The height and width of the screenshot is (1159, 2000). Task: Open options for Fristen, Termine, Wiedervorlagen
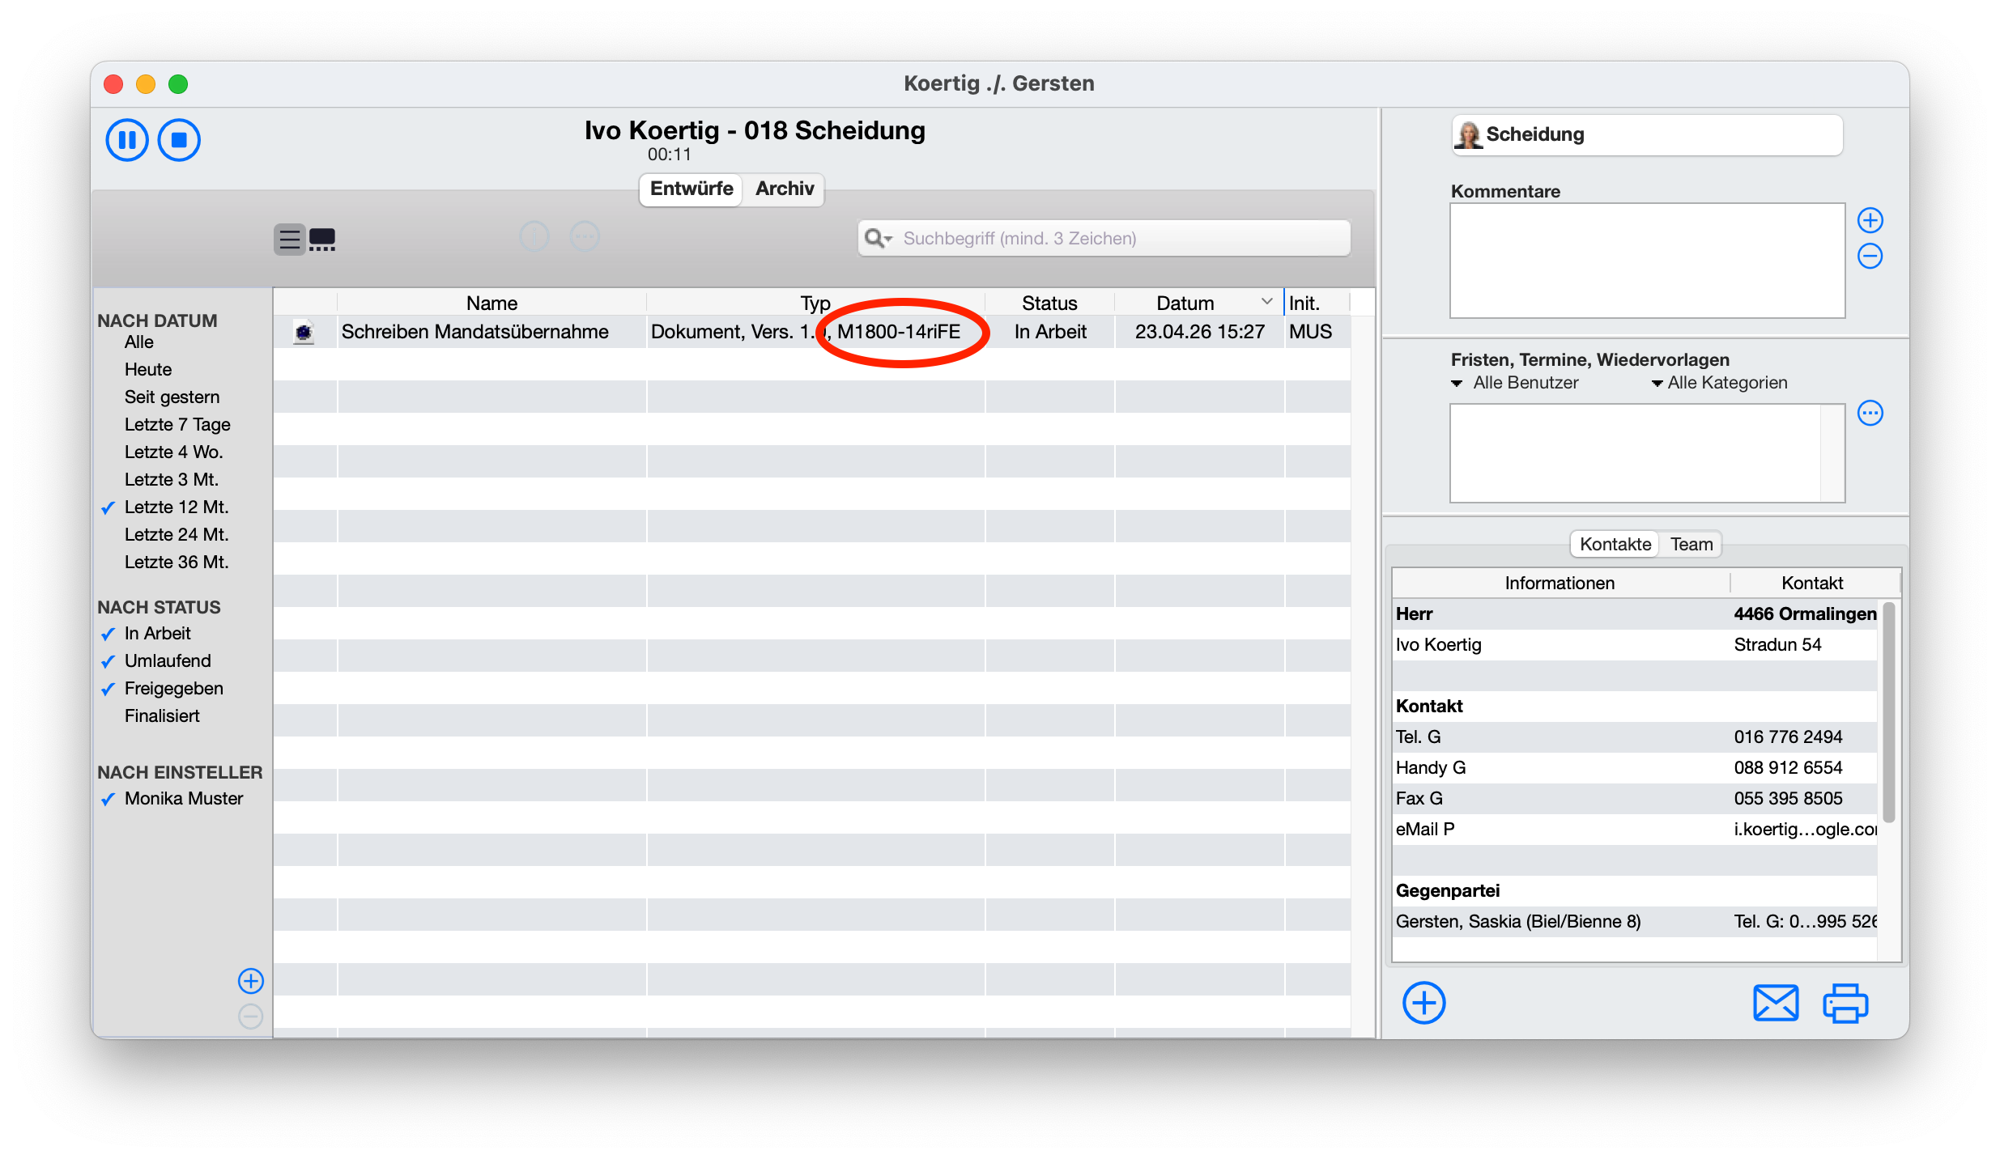(x=1870, y=414)
